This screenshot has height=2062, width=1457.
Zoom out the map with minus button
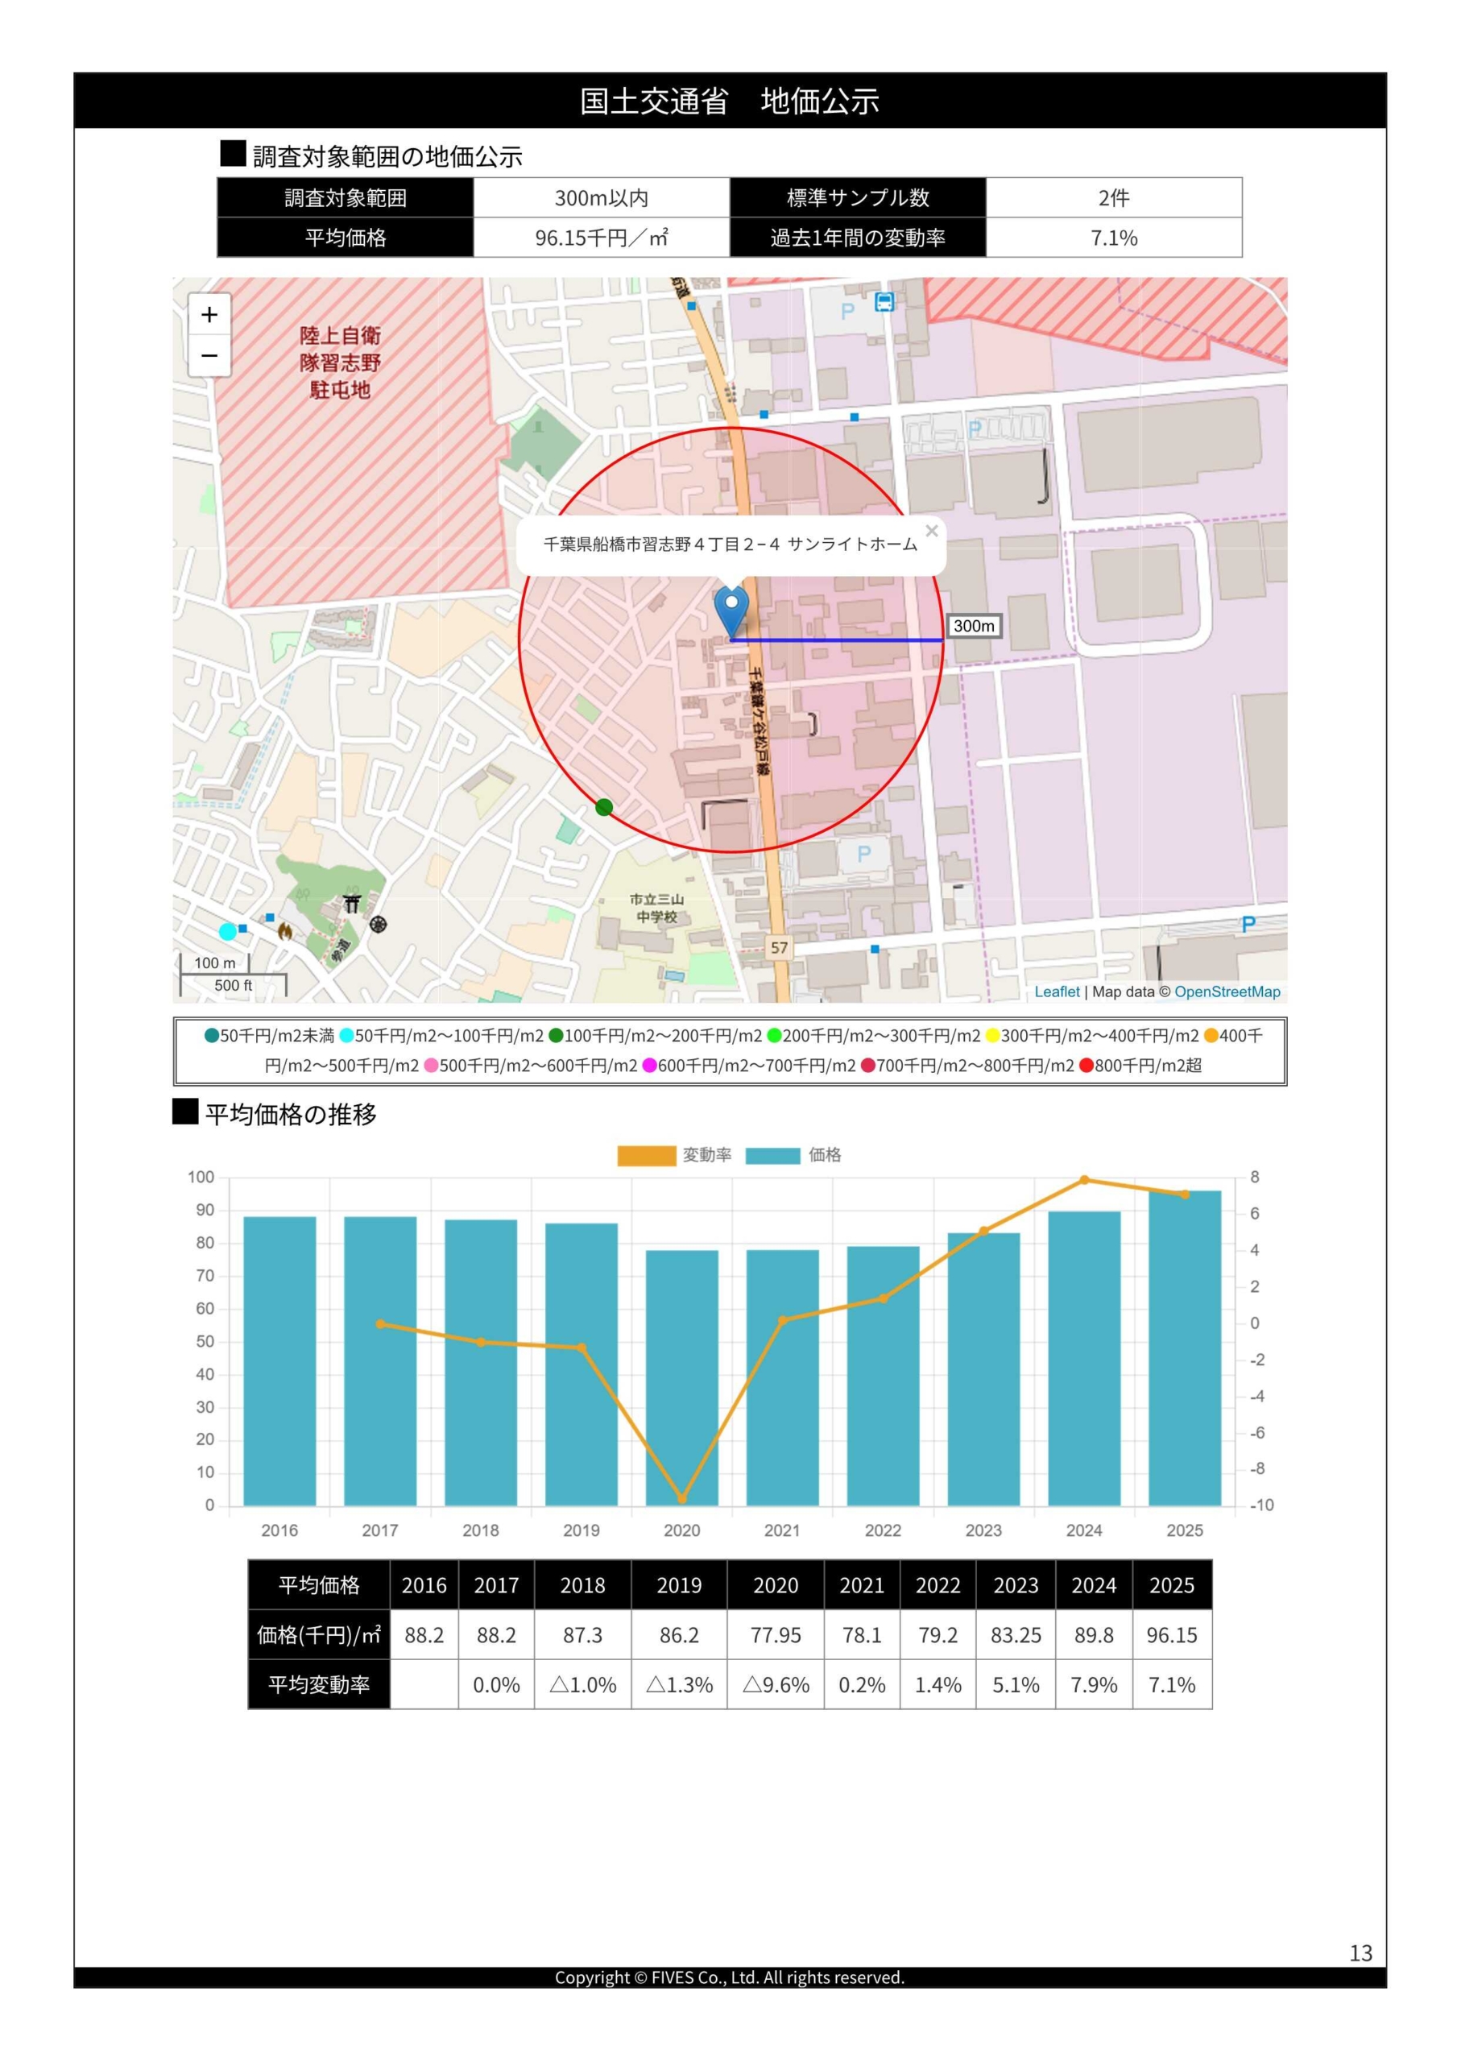click(x=209, y=356)
